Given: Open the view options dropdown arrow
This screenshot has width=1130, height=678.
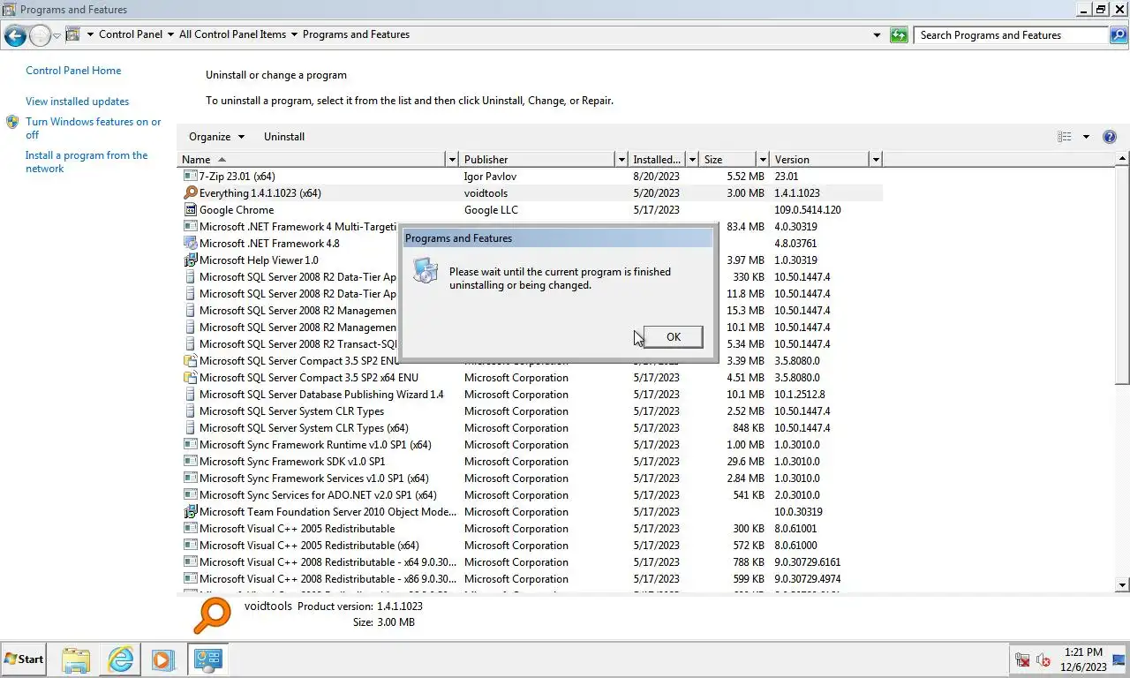Looking at the screenshot, I should point(1086,137).
